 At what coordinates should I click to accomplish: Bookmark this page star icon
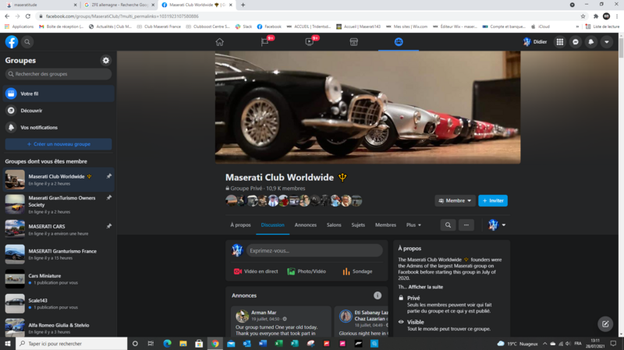click(583, 16)
